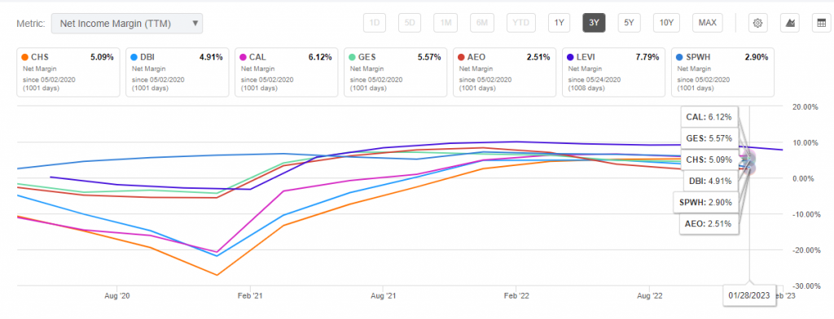Click the SPWH blue color dot

pyautogui.click(x=680, y=57)
